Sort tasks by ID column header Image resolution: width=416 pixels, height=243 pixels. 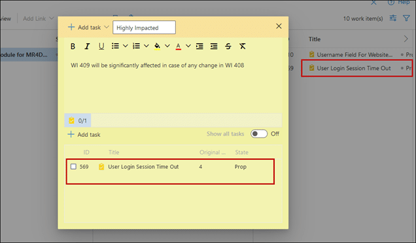pos(86,153)
